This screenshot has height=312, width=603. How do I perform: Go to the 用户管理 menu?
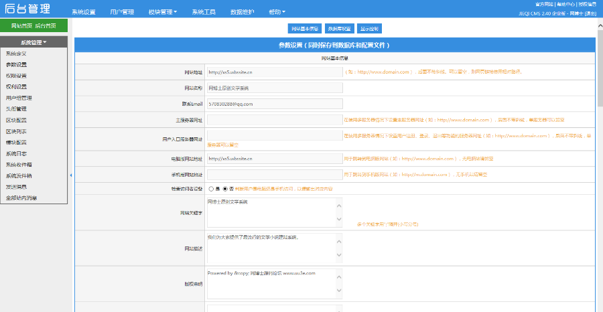[122, 12]
